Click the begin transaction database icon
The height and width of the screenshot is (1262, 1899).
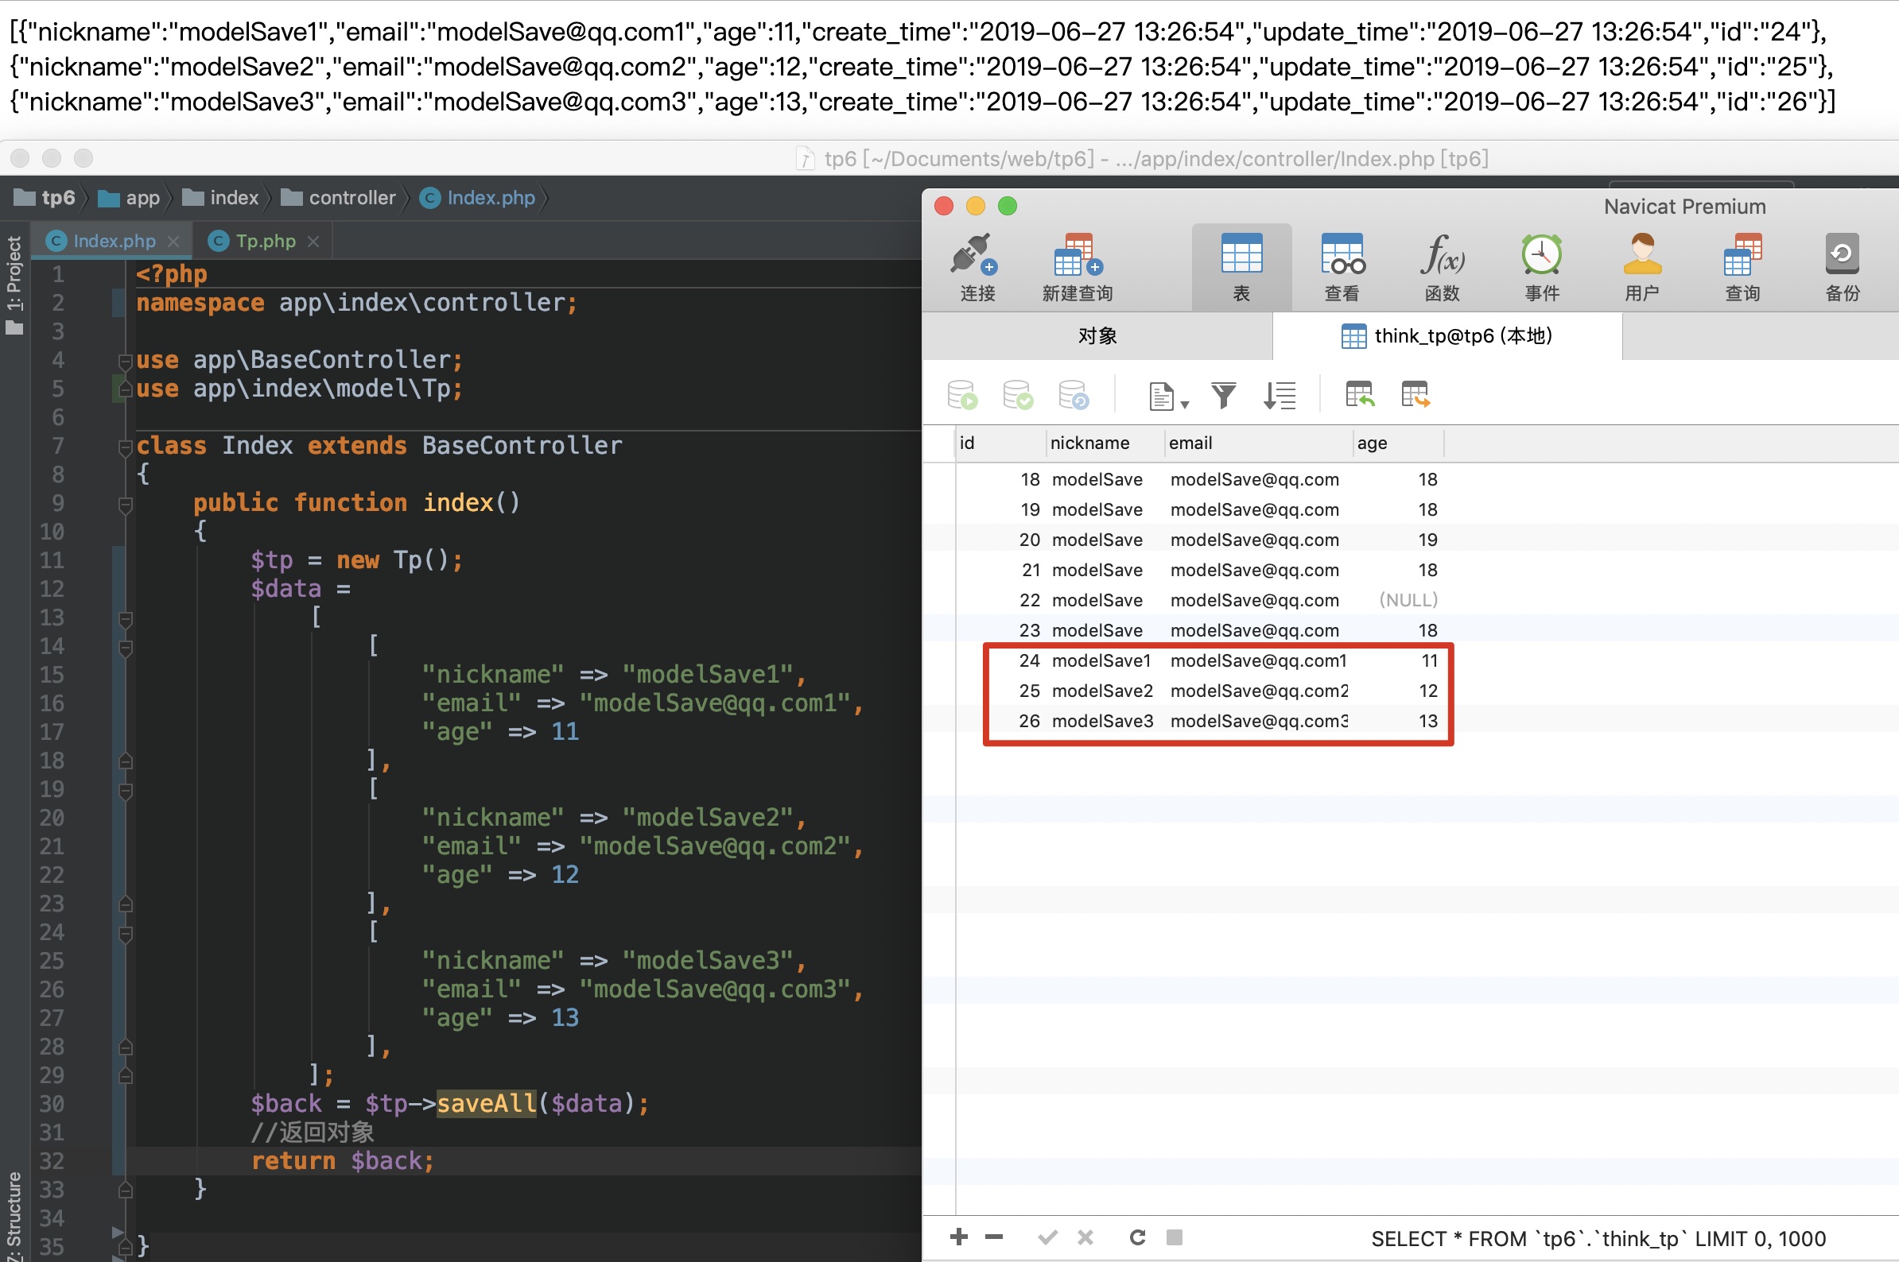tap(962, 395)
